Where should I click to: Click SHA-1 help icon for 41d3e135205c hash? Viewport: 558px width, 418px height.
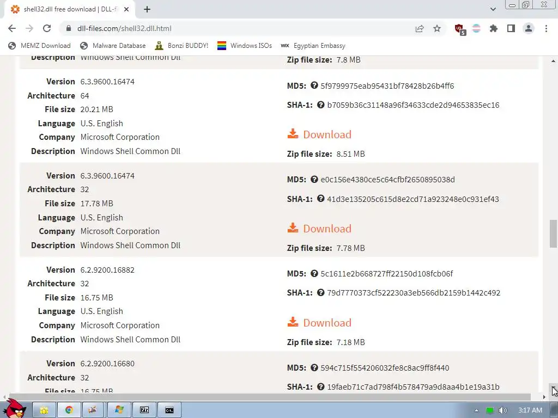320,199
